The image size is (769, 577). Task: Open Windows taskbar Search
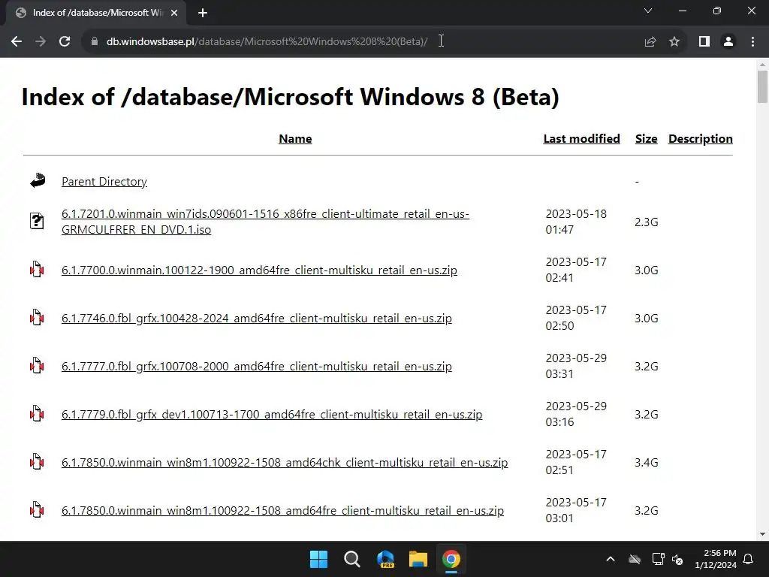tap(351, 559)
